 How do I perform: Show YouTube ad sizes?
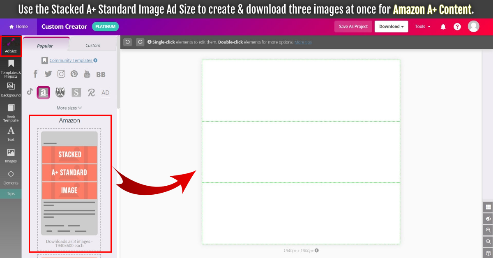87,74
